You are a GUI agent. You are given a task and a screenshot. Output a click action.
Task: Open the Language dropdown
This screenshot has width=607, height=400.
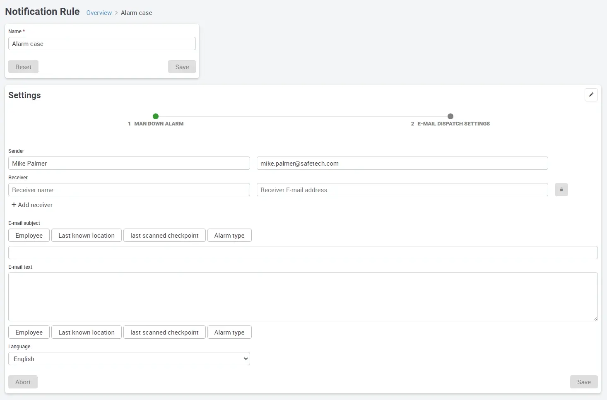[x=129, y=359]
